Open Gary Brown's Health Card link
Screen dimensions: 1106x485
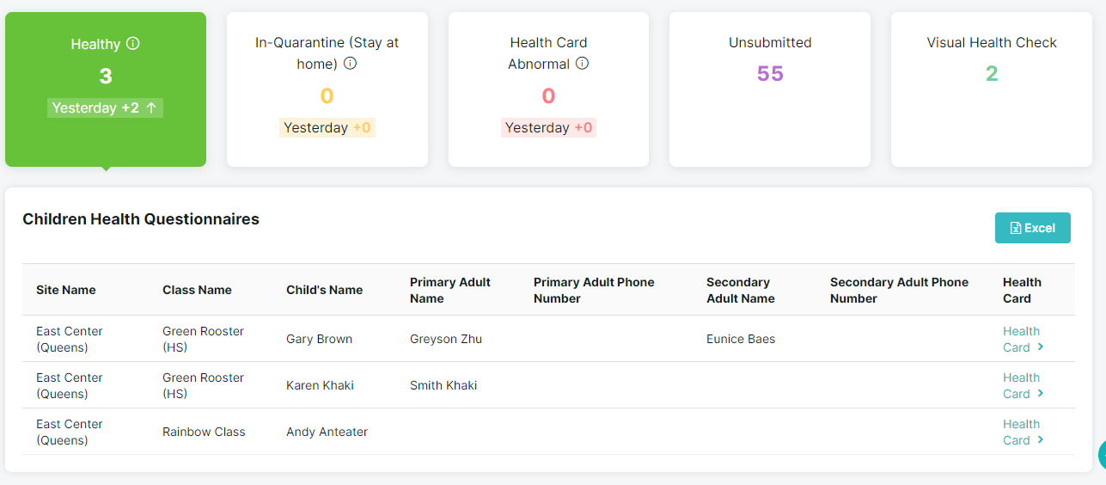(1023, 340)
